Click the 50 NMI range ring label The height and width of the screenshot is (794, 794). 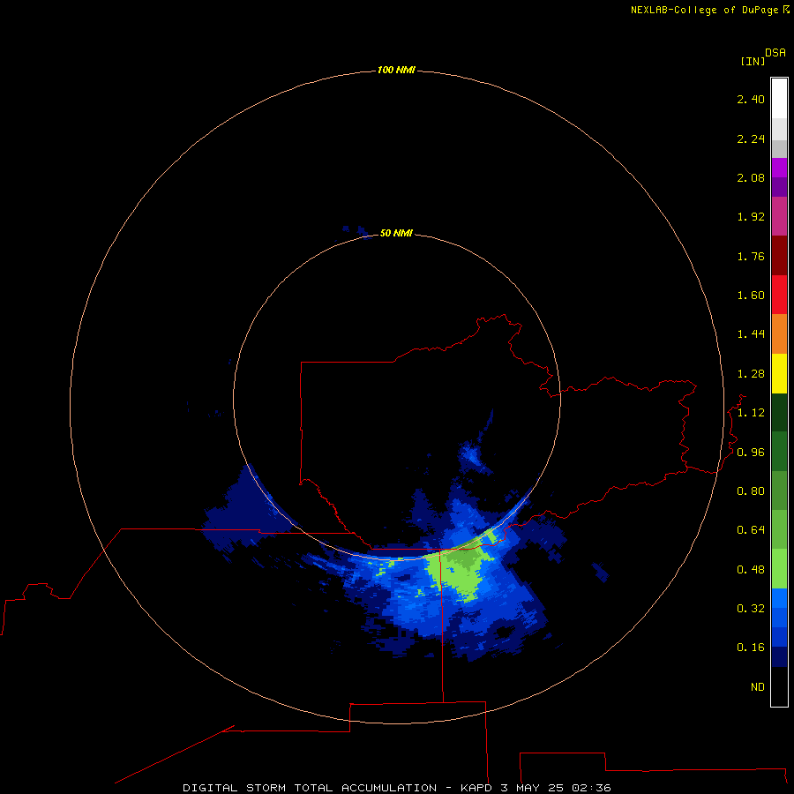click(x=396, y=233)
